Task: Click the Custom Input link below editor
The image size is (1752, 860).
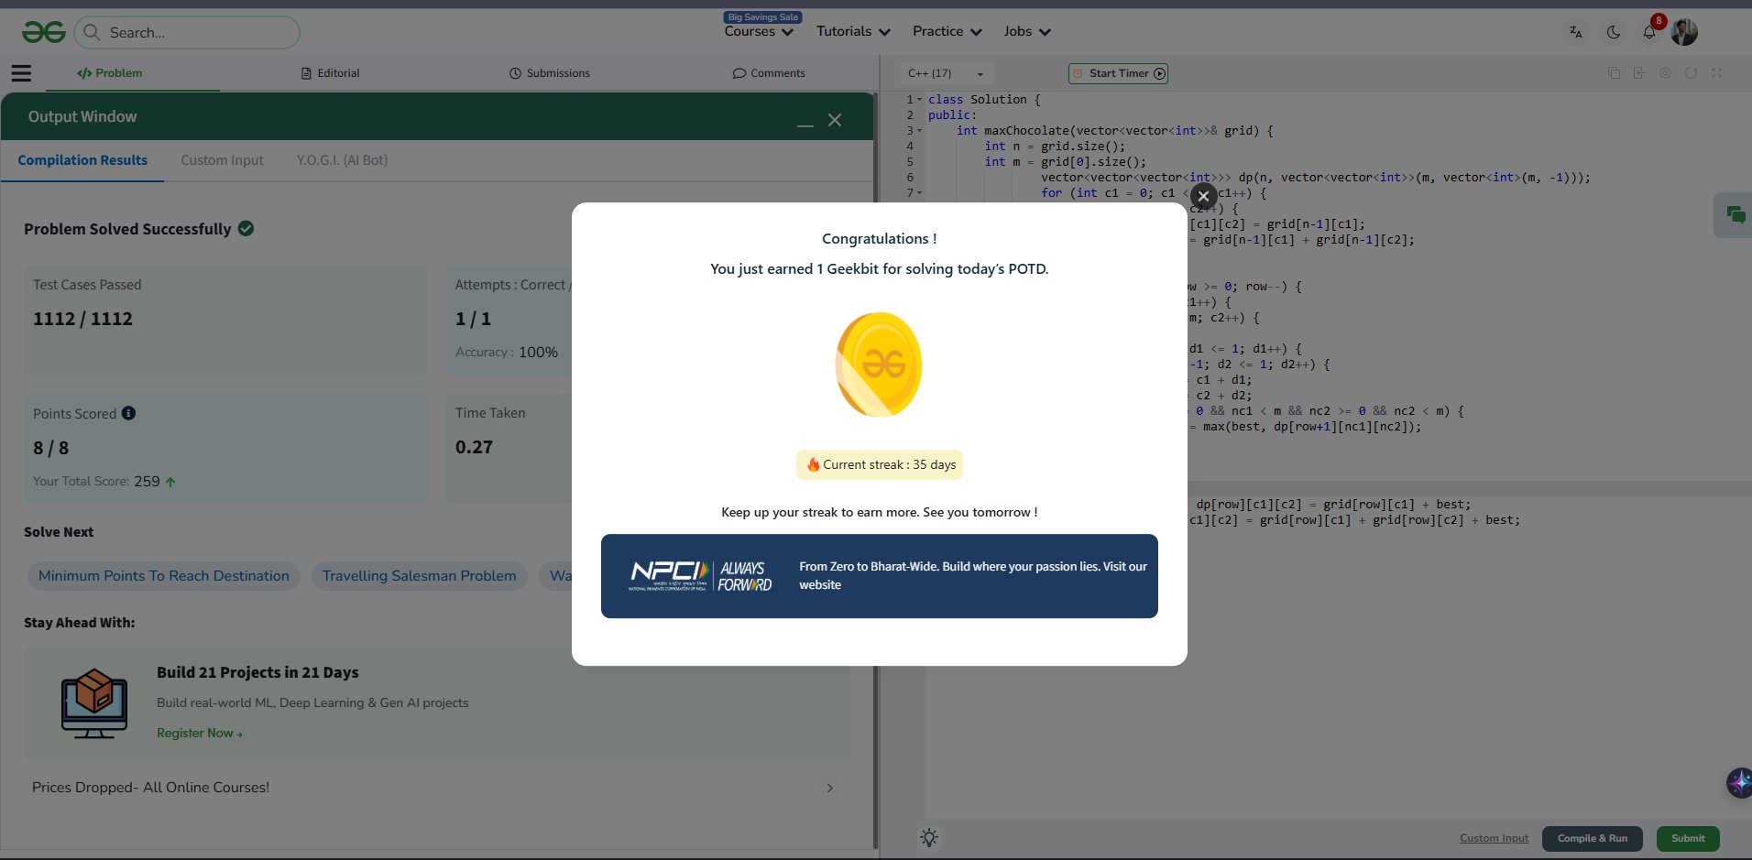Action: click(x=1494, y=838)
